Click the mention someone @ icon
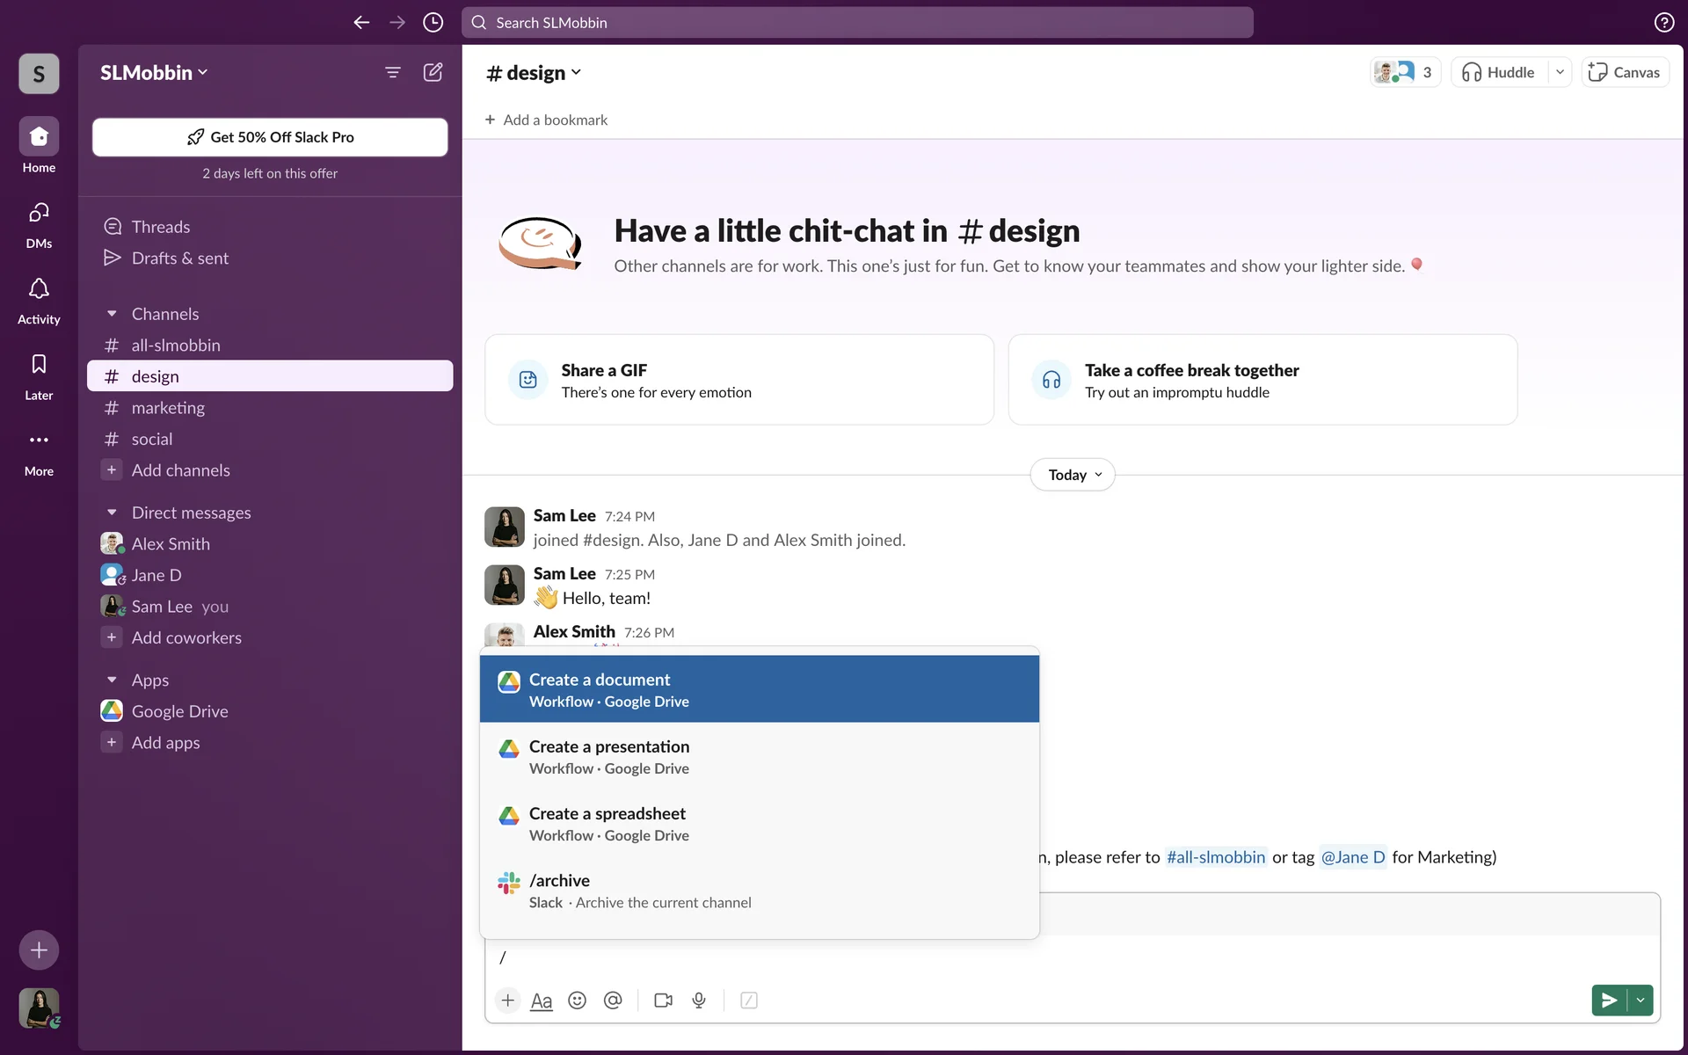This screenshot has height=1055, width=1688. [x=613, y=1000]
